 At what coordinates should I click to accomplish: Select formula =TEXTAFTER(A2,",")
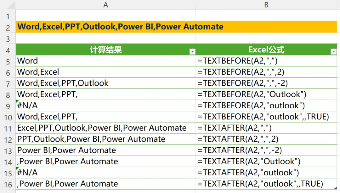click(266, 128)
